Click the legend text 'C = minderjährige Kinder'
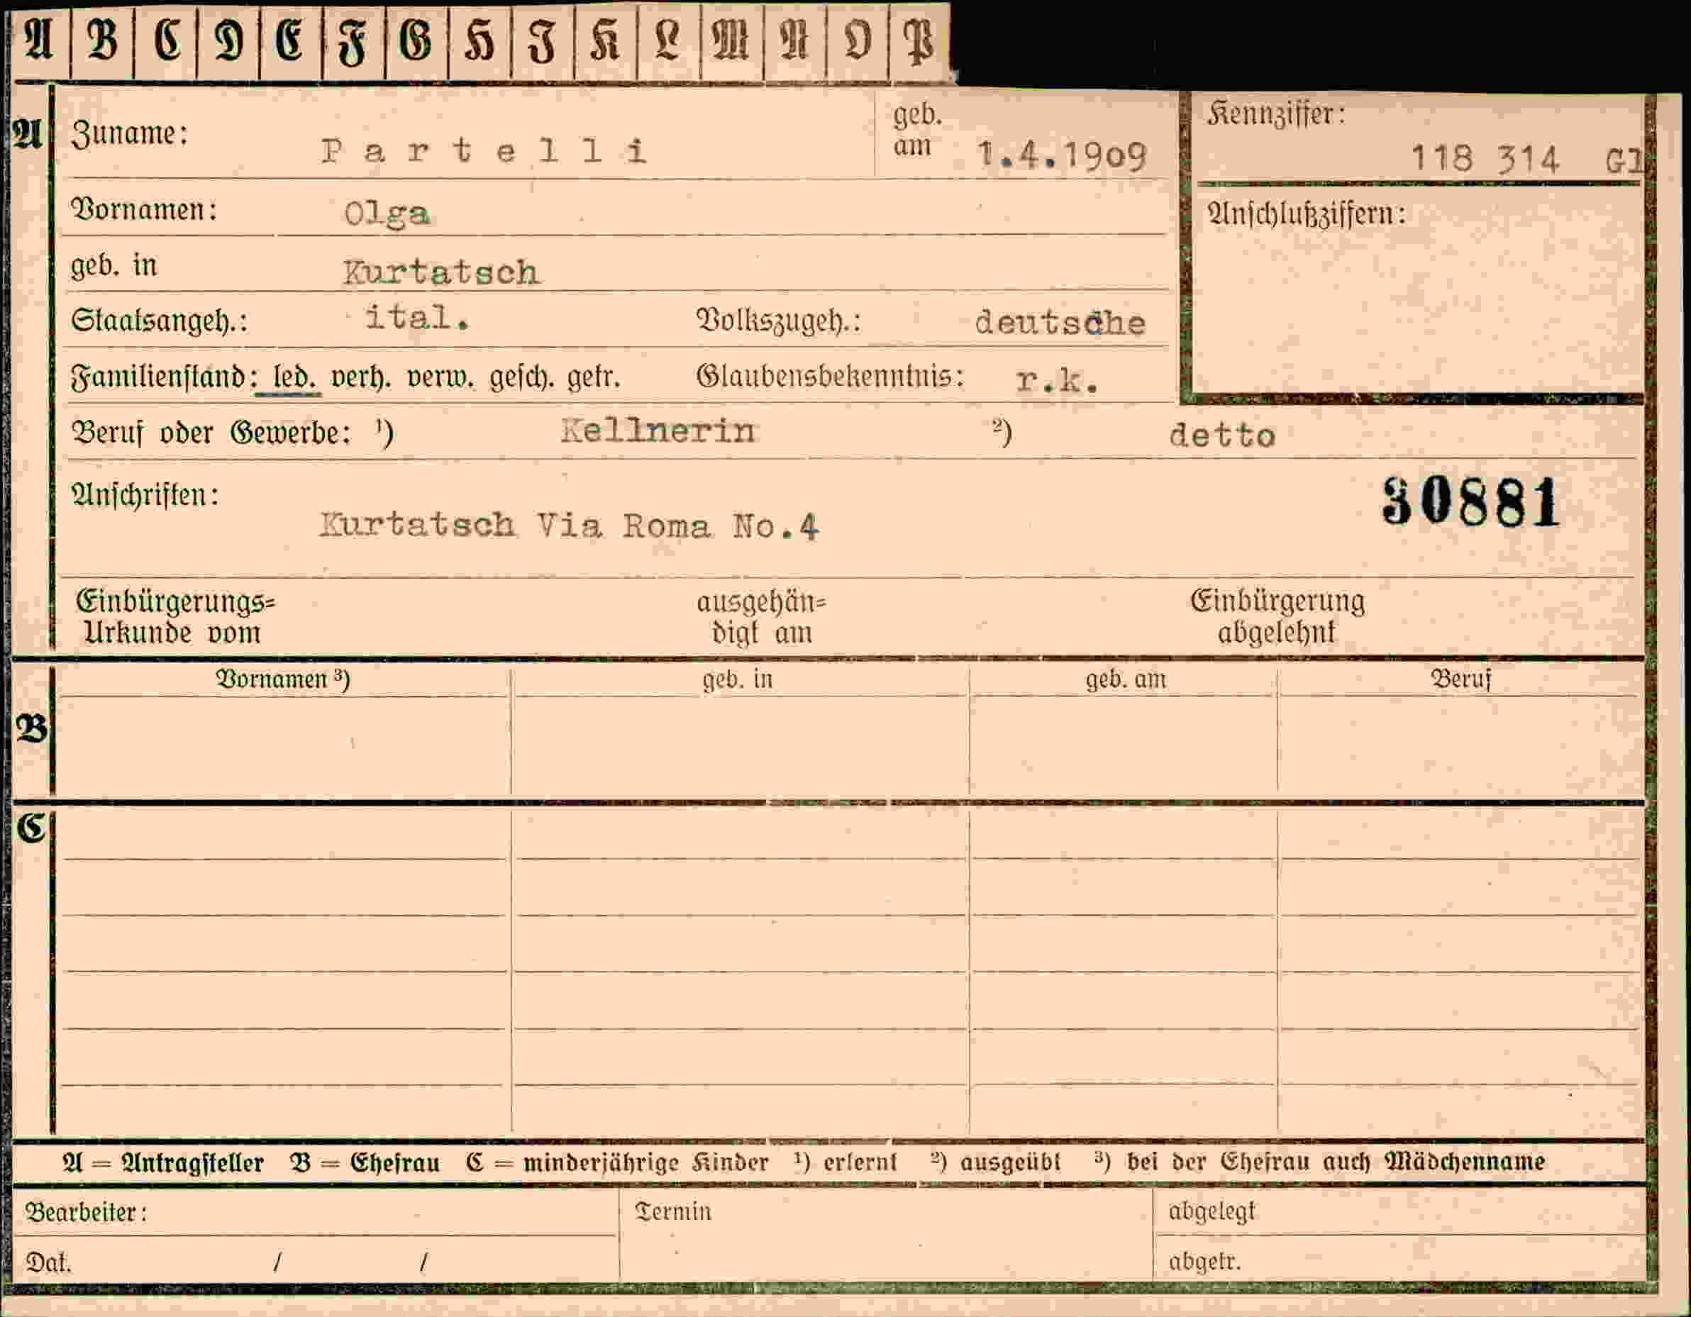This screenshot has width=1691, height=1317. pyautogui.click(x=617, y=1162)
